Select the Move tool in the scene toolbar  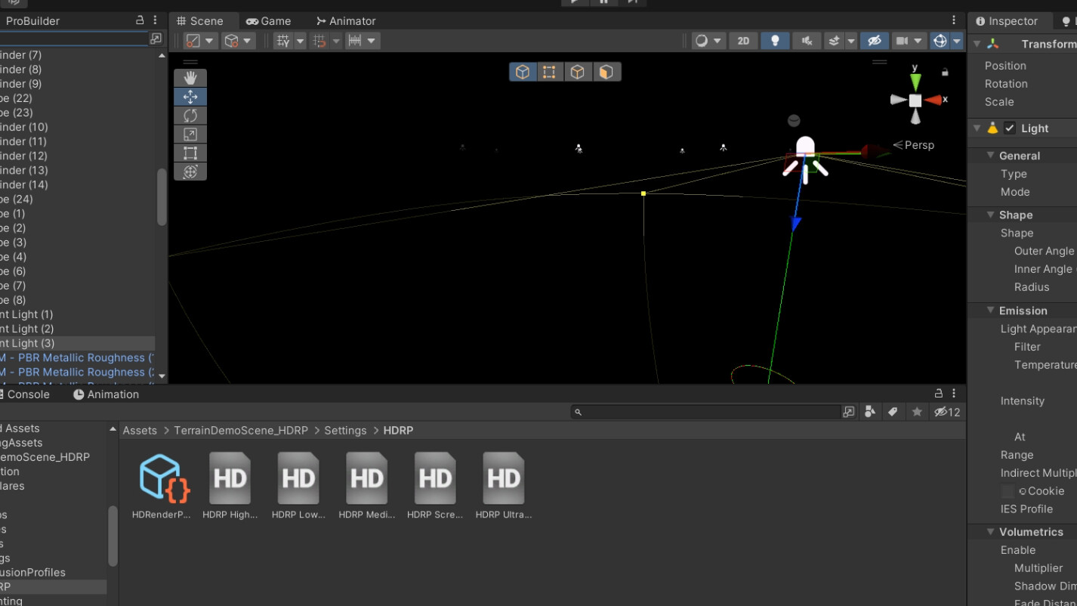[190, 96]
